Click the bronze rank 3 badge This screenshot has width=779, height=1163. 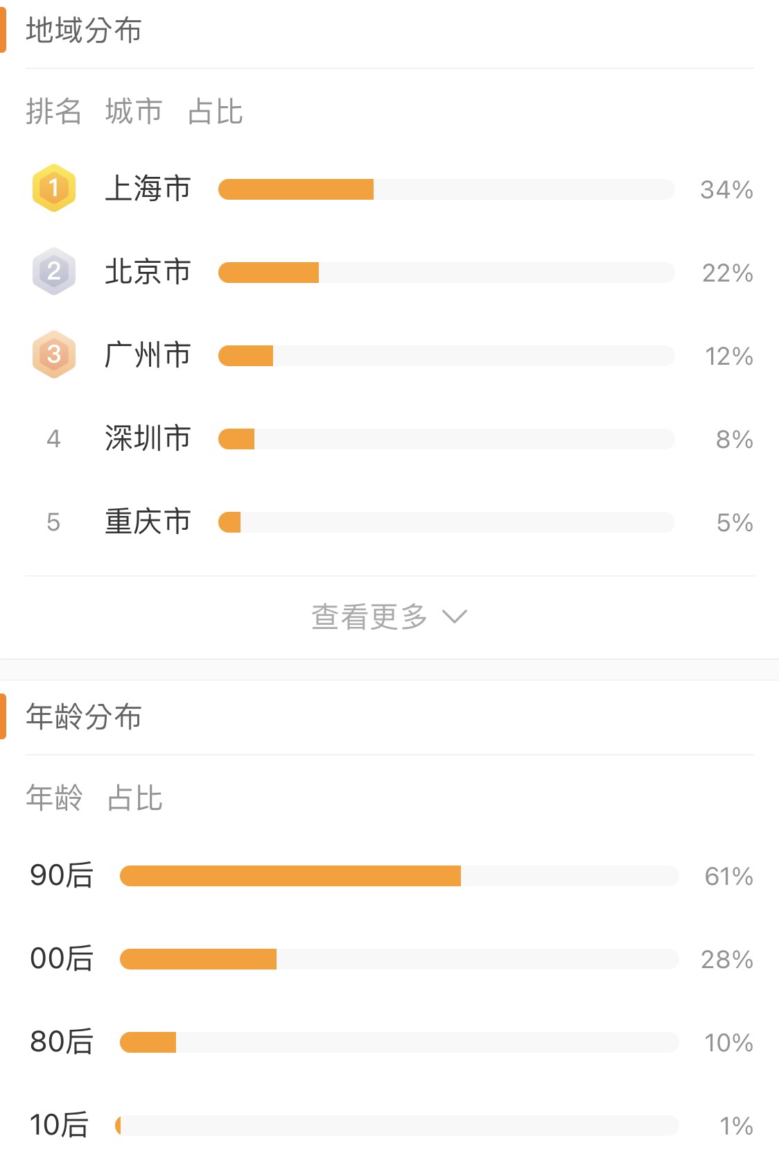(x=54, y=354)
